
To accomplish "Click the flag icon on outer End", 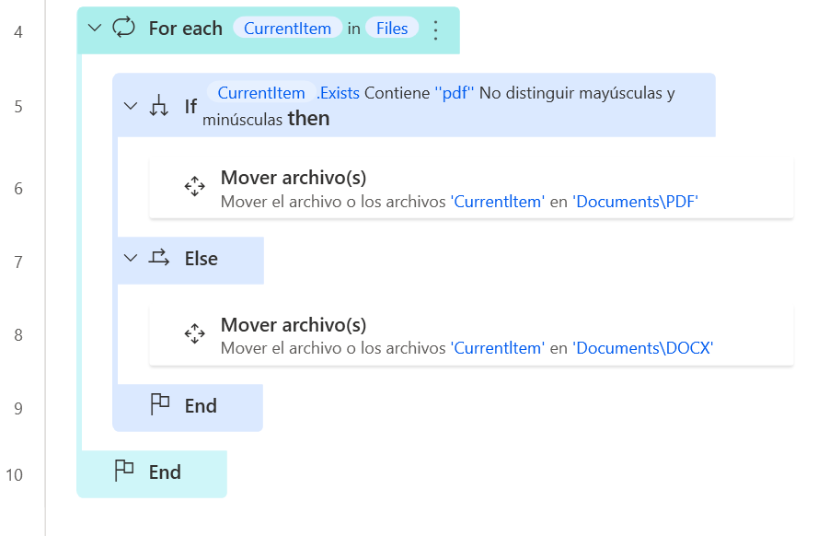I will [124, 471].
